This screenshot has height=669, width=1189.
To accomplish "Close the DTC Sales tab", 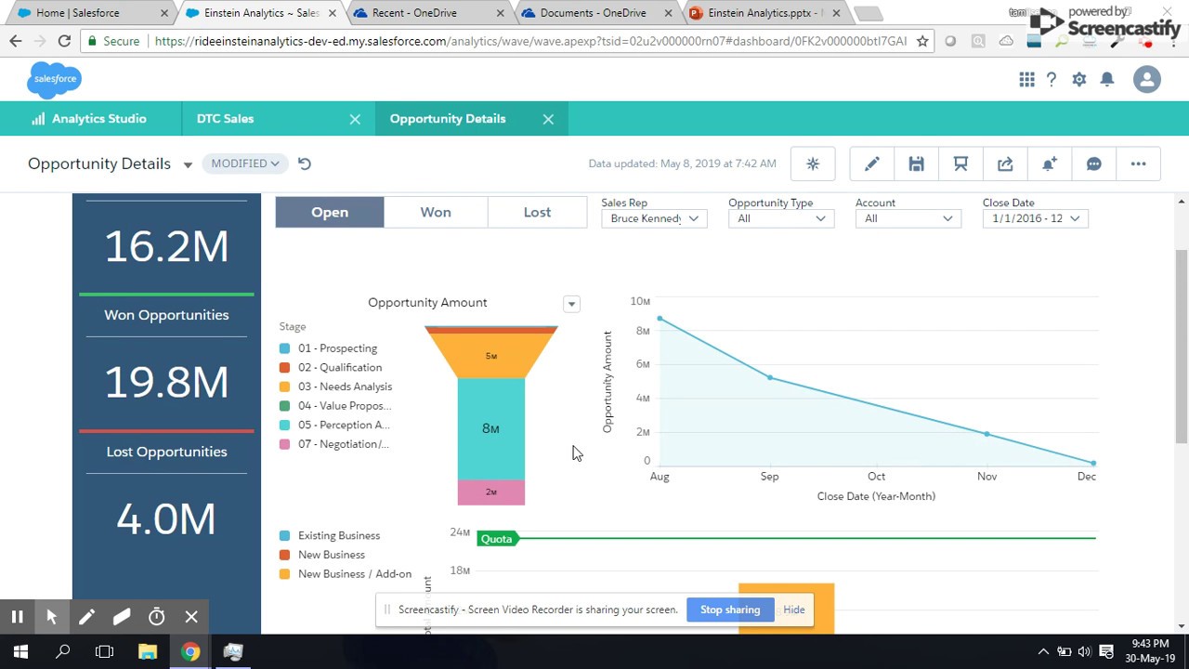I will click(x=355, y=119).
